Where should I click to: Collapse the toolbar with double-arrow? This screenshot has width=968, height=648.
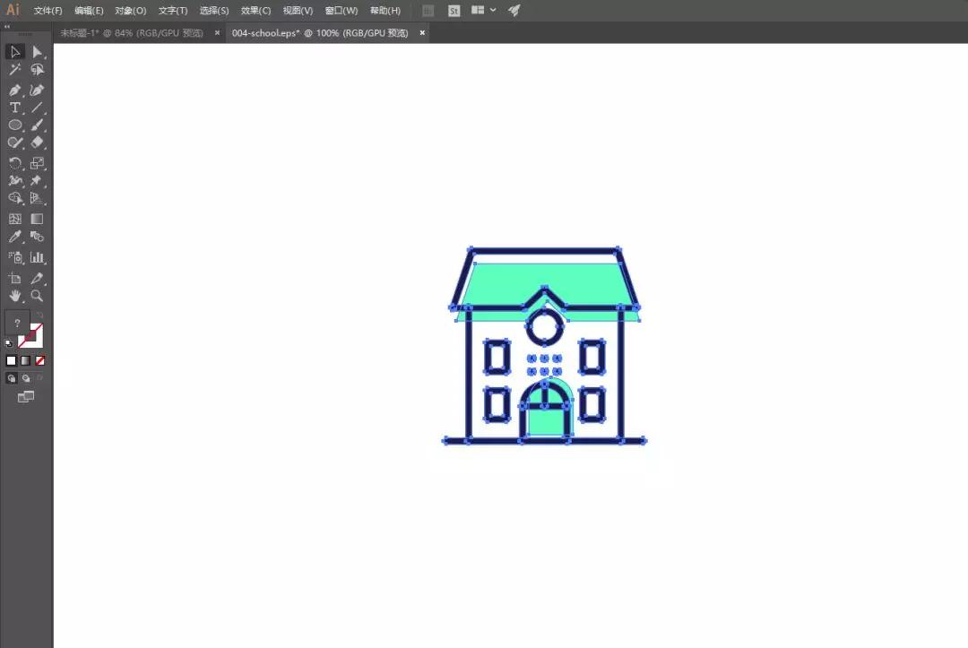[x=7, y=27]
